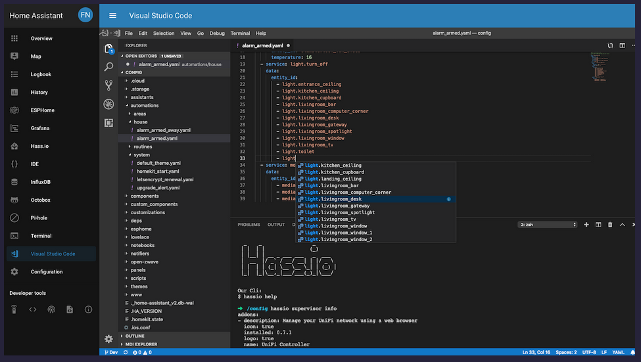Viewport: 641px width, 362px height.
Task: Click the Debug bug icon in activity bar
Action: [109, 104]
